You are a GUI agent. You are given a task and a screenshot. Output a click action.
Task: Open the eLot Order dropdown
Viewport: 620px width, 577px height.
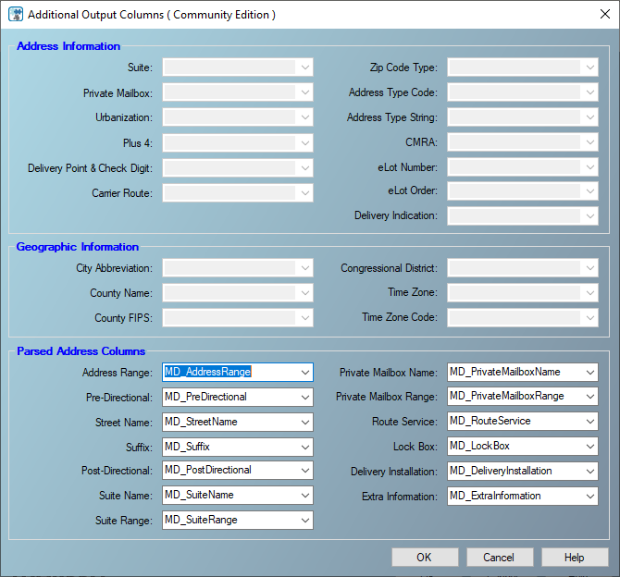[523, 191]
